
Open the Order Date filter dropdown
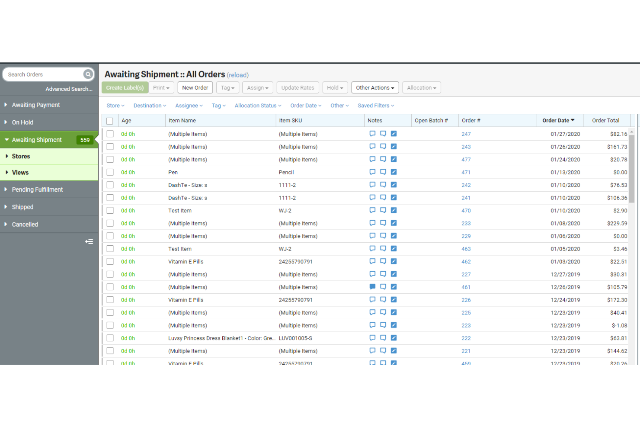306,106
